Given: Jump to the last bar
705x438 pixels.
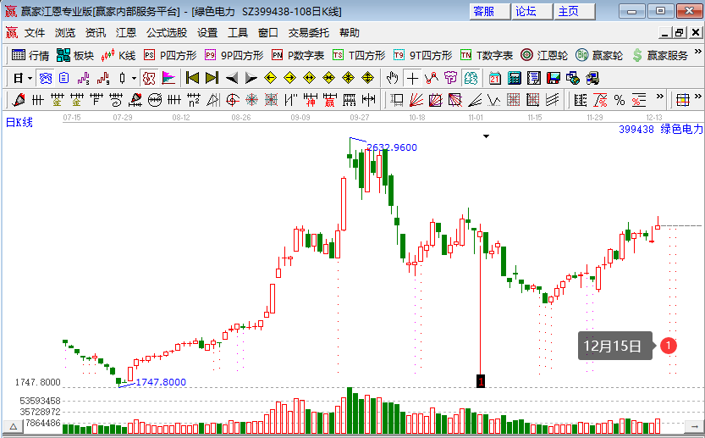Looking at the screenshot, I should (212, 78).
